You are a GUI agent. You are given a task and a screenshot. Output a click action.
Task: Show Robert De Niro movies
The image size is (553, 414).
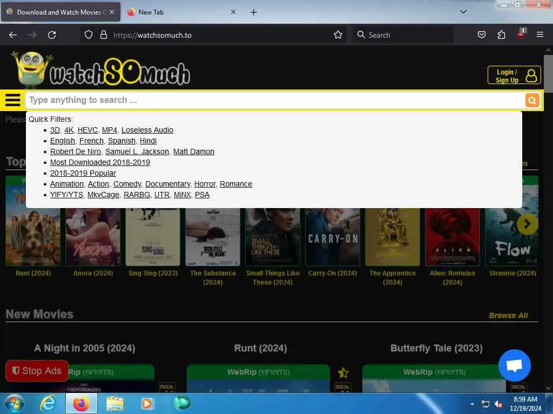pos(76,151)
